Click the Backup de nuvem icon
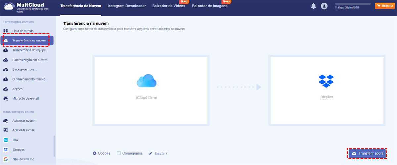This screenshot has height=165, width=397. point(6,69)
